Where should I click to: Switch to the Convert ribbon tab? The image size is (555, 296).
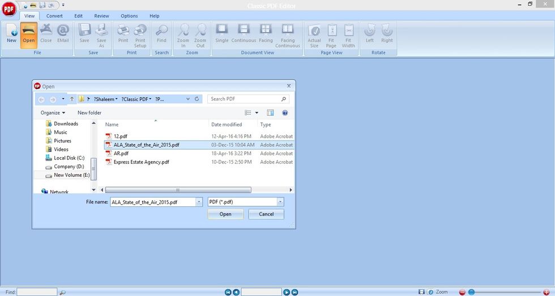coord(54,16)
